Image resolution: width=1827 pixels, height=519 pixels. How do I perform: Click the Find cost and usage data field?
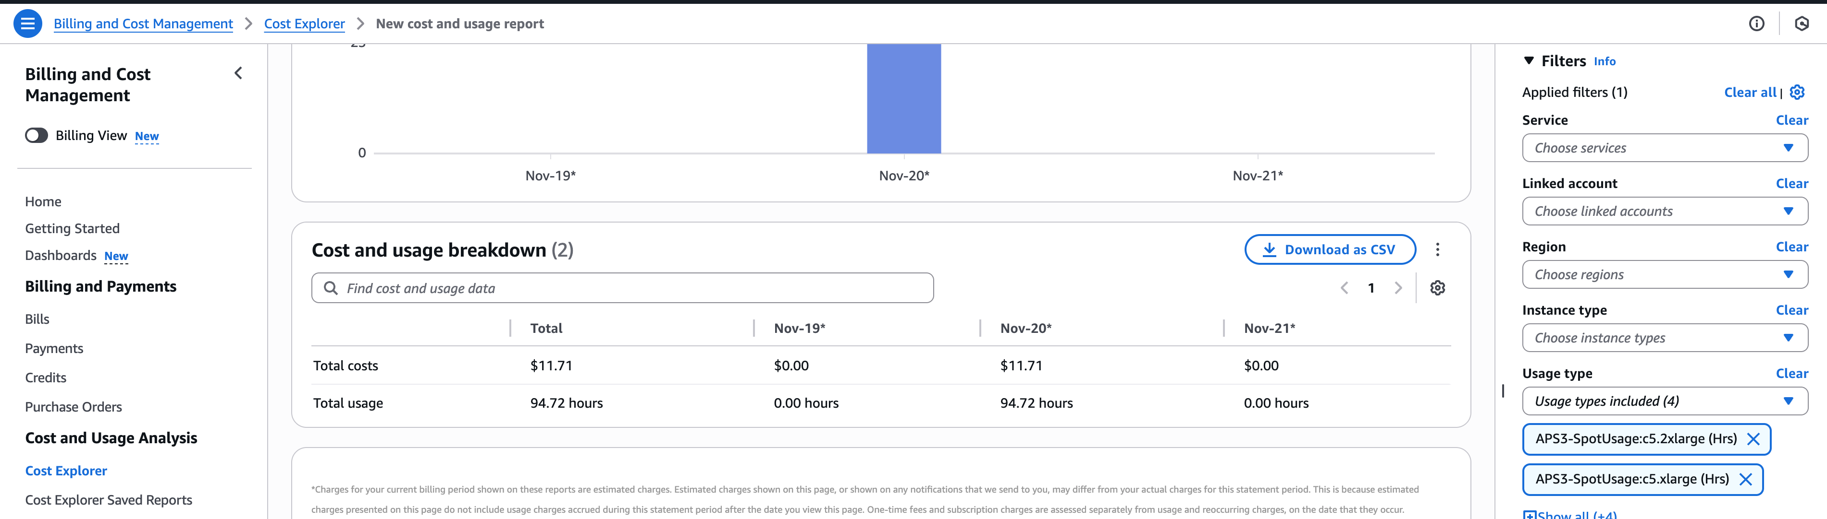tap(622, 288)
